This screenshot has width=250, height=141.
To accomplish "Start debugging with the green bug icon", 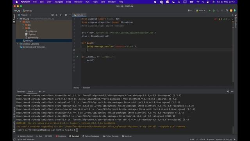I will click(x=214, y=11).
